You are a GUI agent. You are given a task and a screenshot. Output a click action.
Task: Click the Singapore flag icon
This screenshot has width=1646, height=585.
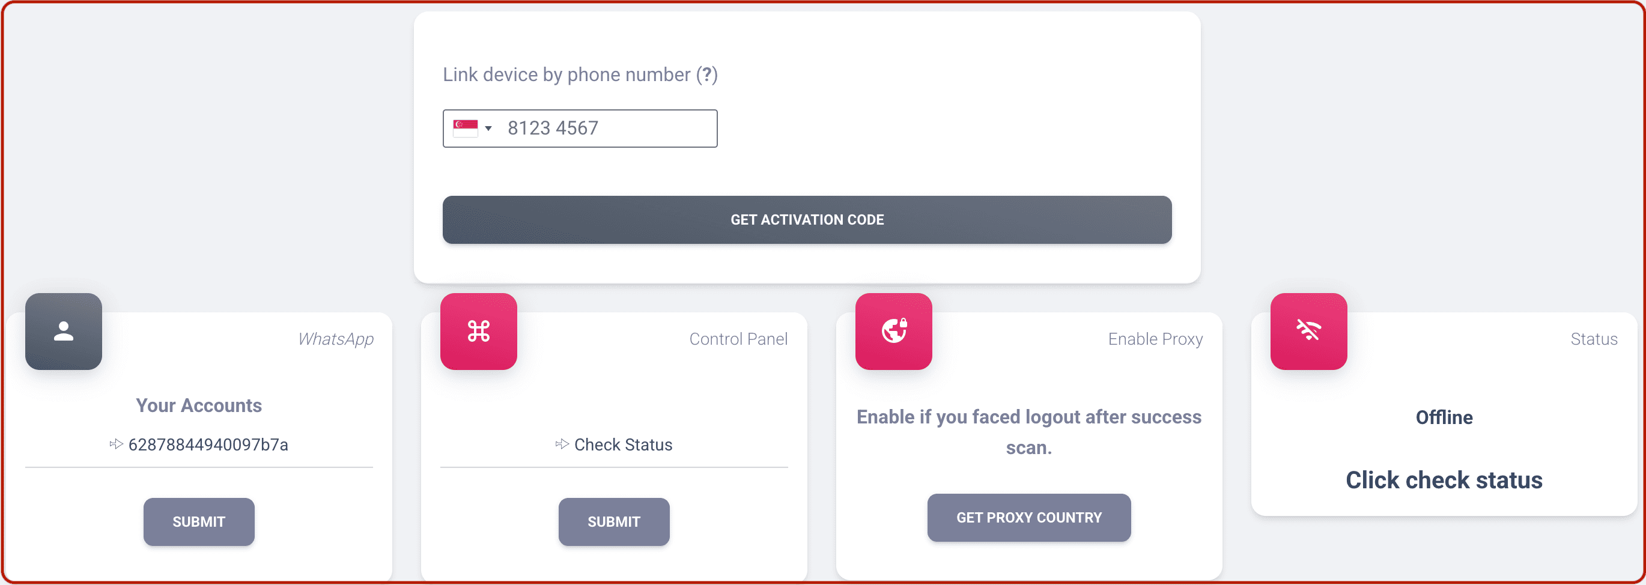(465, 129)
